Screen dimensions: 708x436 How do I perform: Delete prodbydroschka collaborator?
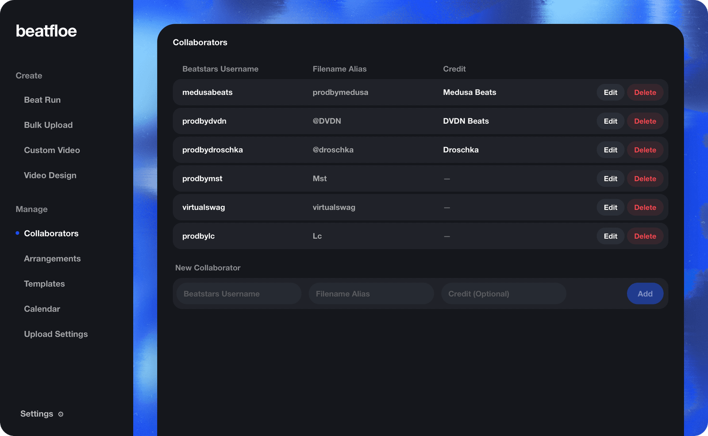point(645,150)
